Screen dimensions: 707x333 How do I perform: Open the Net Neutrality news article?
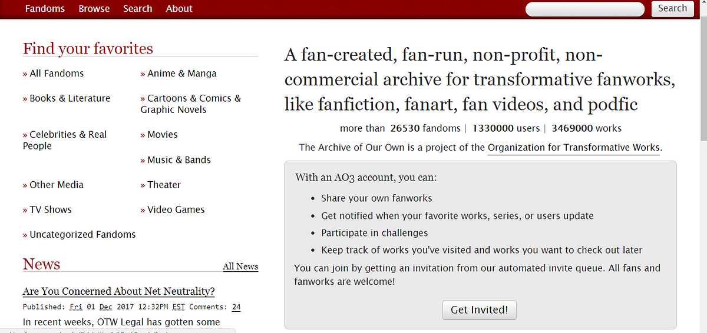tap(119, 291)
